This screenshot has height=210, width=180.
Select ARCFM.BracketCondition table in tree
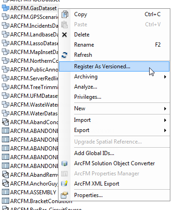pos(37,201)
